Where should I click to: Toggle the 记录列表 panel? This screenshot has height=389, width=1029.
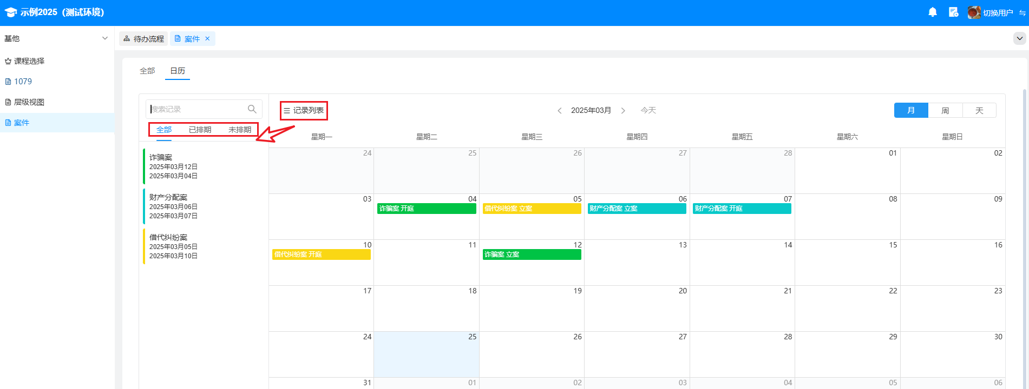(304, 110)
